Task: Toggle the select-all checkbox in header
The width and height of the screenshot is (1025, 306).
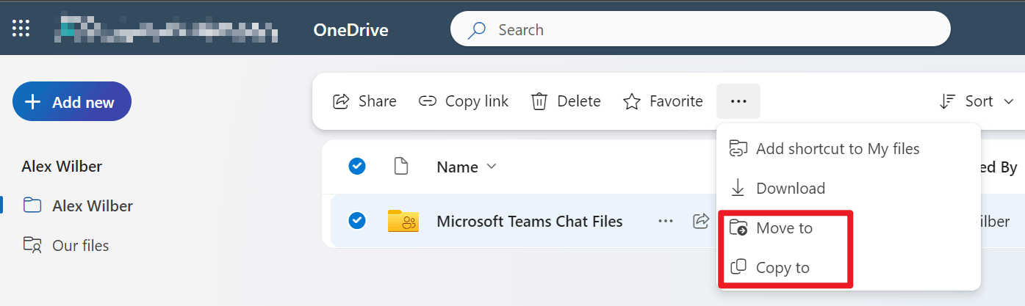Action: pyautogui.click(x=357, y=167)
